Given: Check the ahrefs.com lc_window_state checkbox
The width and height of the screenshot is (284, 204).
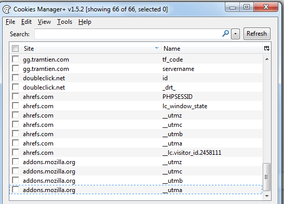Looking at the screenshot, I should pos(16,106).
